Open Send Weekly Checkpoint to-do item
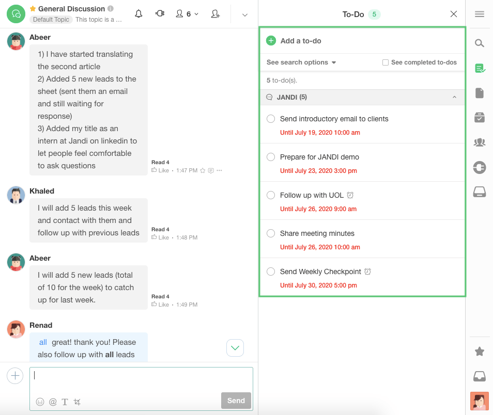This screenshot has width=493, height=415. [320, 272]
